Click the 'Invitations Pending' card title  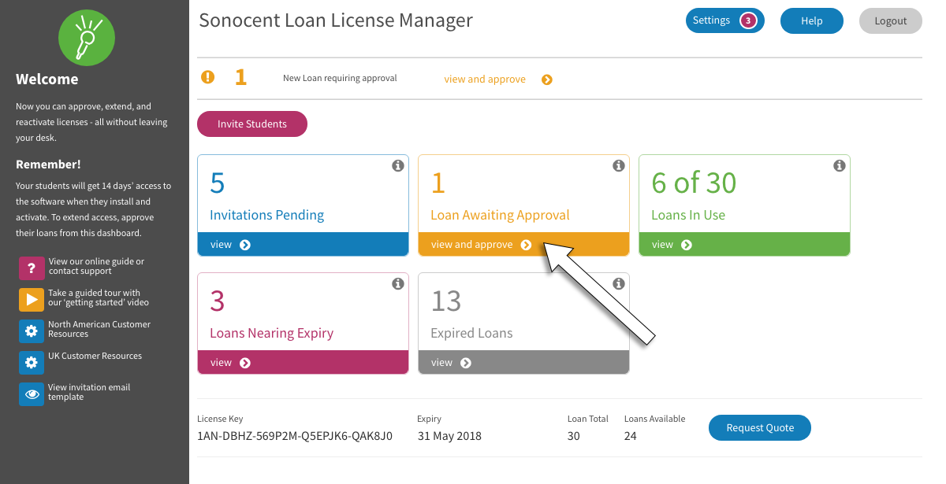point(266,215)
